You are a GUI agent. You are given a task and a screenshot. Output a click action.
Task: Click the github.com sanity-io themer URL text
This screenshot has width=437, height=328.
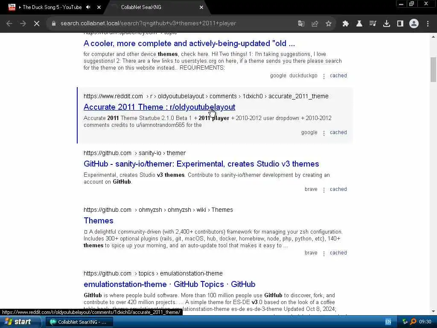(x=134, y=153)
